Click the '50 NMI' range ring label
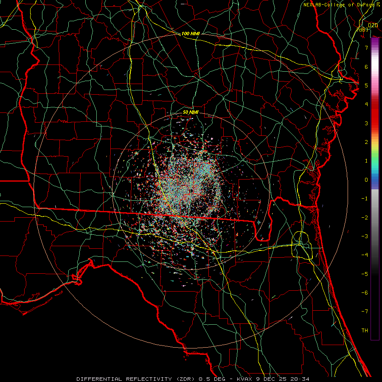 coord(191,112)
